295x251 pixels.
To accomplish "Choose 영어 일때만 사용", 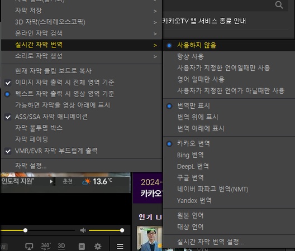I will 229,79.
